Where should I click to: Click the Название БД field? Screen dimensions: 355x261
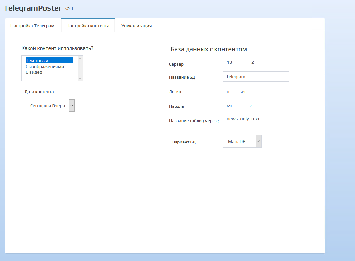(x=256, y=77)
